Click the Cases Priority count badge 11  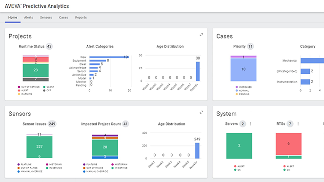click(x=250, y=46)
